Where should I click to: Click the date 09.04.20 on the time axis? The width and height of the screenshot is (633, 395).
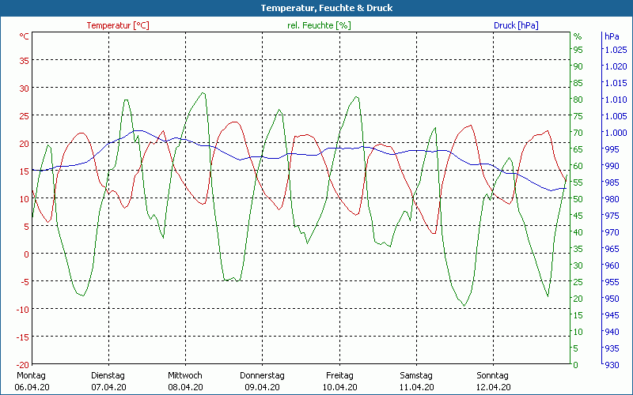click(x=262, y=387)
